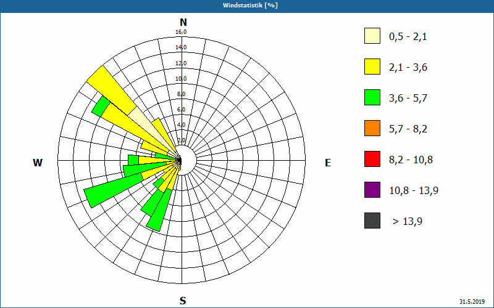Click the red 8,2 - 10,8 legend swatch
494x308 pixels.
(x=372, y=159)
